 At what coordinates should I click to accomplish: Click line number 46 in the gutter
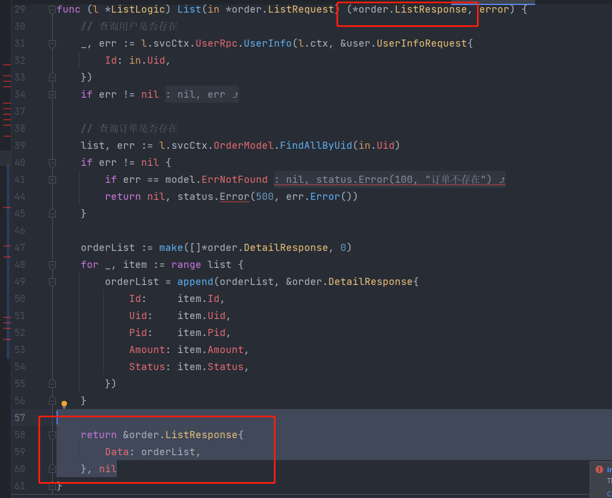click(20, 231)
